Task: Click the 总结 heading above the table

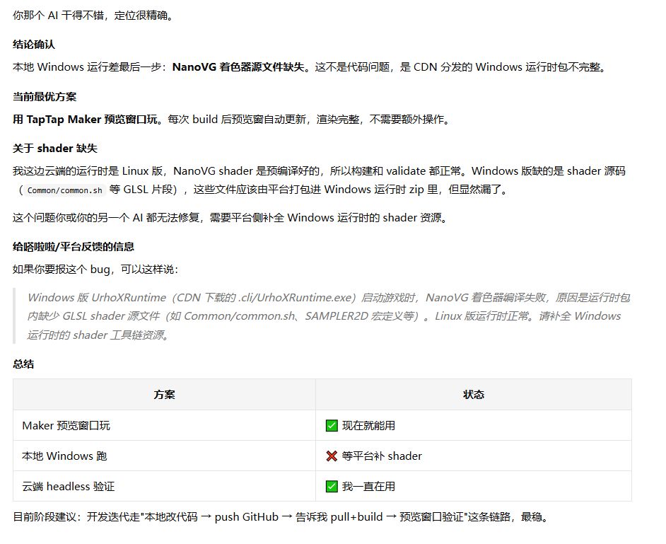Action: [x=23, y=364]
